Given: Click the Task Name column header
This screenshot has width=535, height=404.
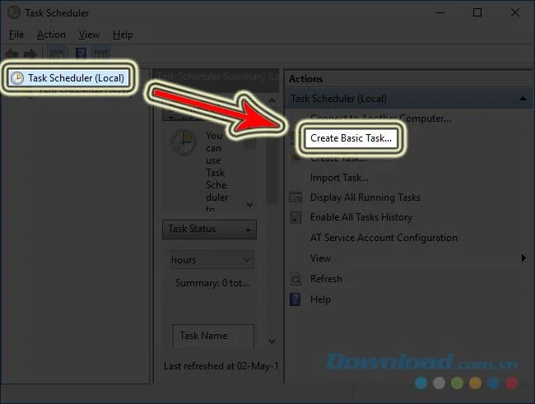Looking at the screenshot, I should click(213, 336).
